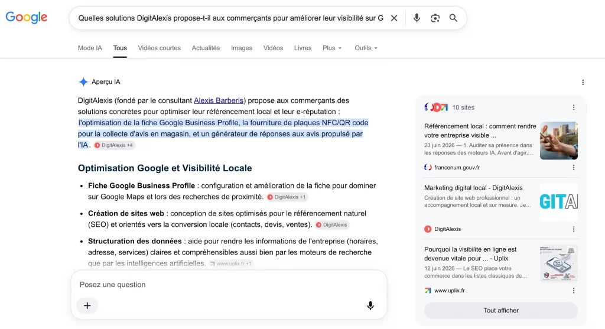Click the Uplix article thumbnail
Viewport: 605px width, 329px height.
559,263
